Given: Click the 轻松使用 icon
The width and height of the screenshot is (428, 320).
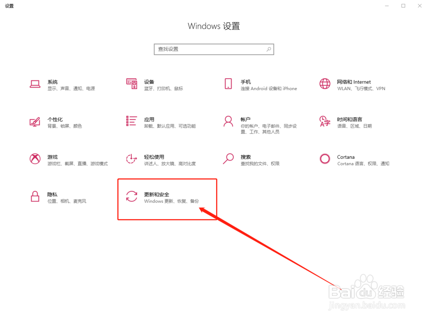Looking at the screenshot, I should pyautogui.click(x=131, y=159).
